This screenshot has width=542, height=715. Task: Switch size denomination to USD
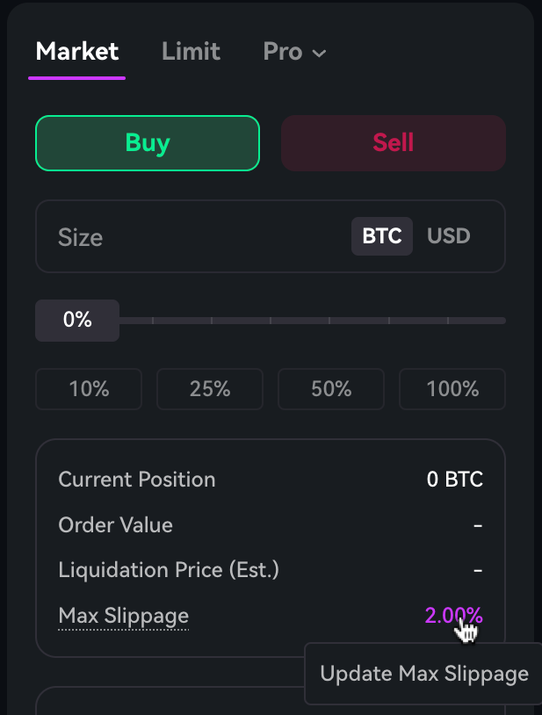pos(448,236)
